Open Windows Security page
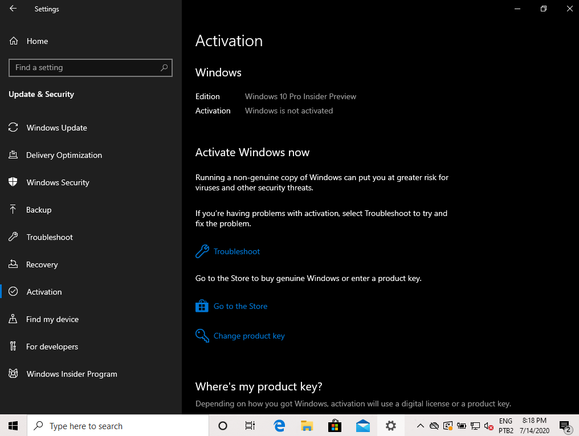 tap(91, 182)
